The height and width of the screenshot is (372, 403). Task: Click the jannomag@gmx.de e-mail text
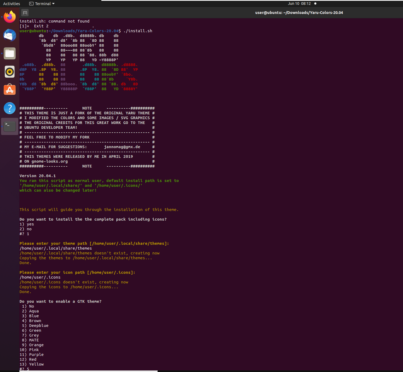(x=122, y=147)
